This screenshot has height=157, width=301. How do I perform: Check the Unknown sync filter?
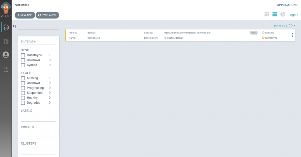23,60
